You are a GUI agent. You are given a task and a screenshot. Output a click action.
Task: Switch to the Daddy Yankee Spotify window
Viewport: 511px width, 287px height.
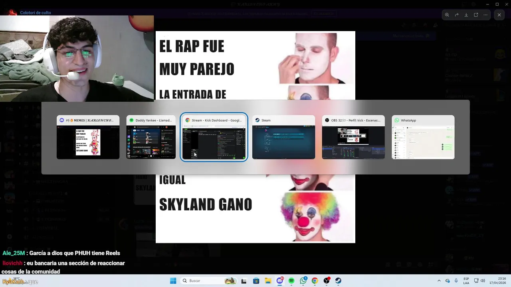(x=151, y=137)
